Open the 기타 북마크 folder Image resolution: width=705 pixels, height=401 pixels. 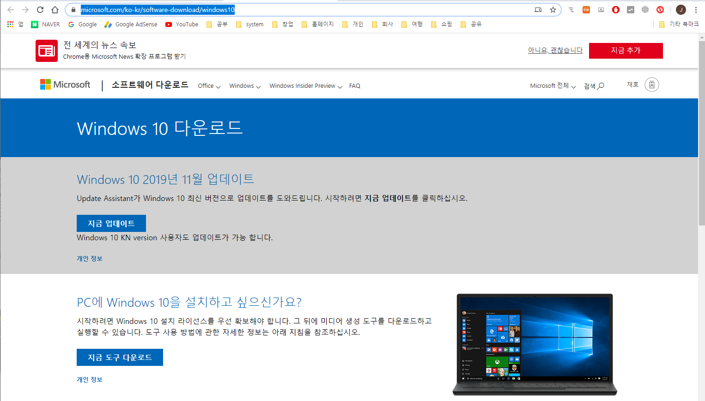click(679, 24)
